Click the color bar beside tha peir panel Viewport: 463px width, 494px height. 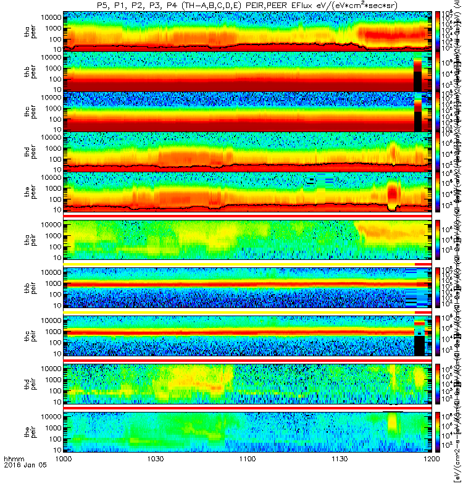click(438, 240)
